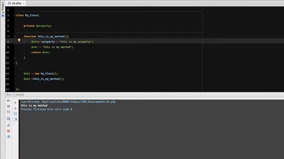Close the sb.php editor tab
The image size is (284, 159).
point(24,3)
